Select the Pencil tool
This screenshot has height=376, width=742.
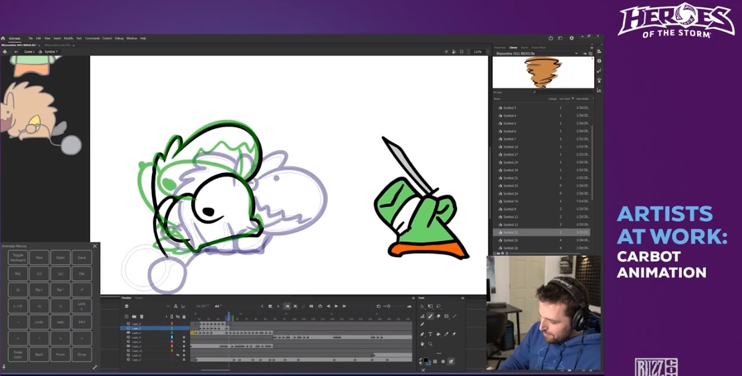pyautogui.click(x=422, y=324)
